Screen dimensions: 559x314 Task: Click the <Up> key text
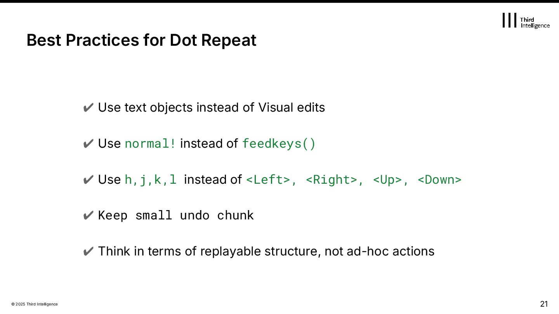coord(387,180)
